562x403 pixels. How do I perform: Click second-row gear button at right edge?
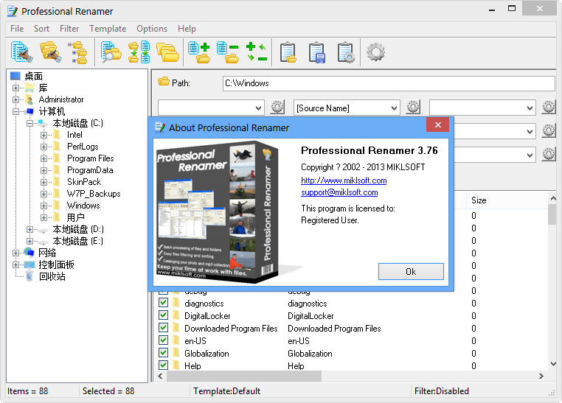coord(549,130)
